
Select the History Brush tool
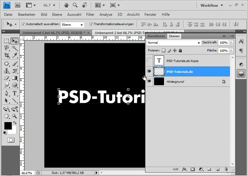pyautogui.click(x=15, y=71)
